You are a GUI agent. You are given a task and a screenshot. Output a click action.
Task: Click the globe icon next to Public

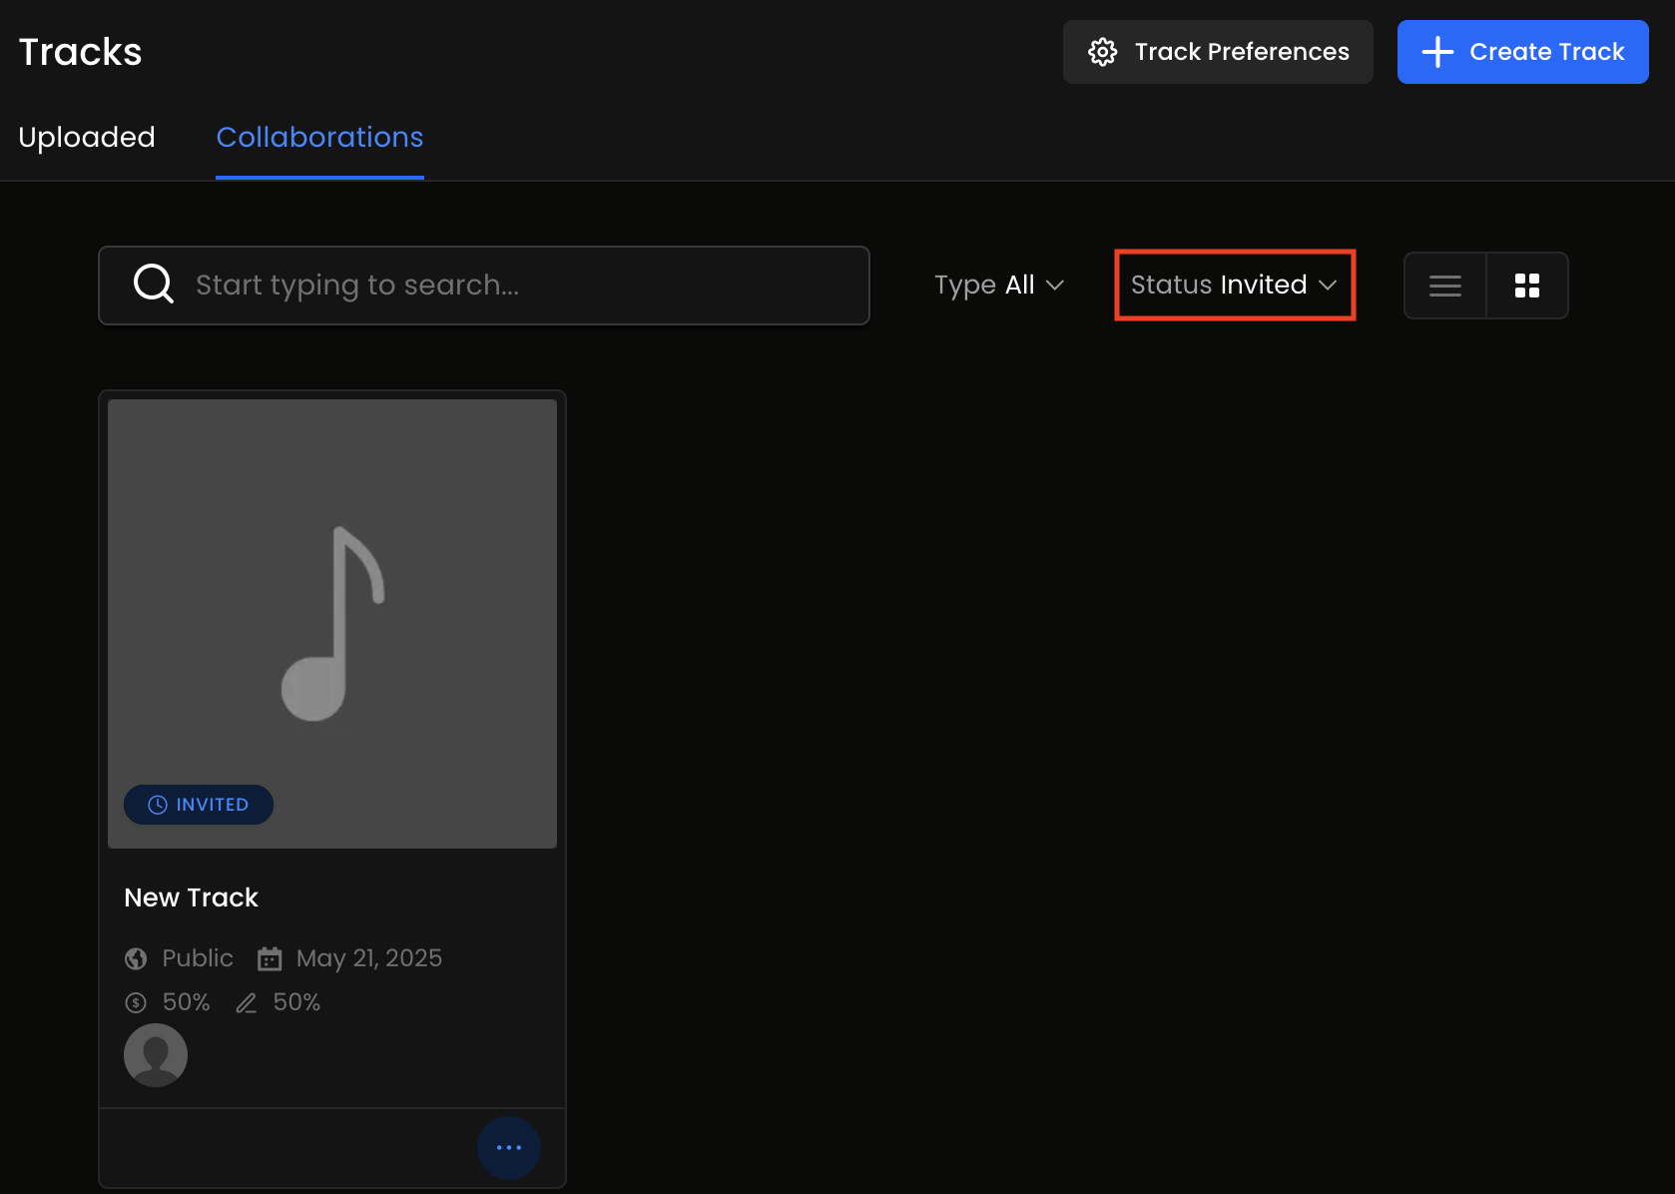137,957
